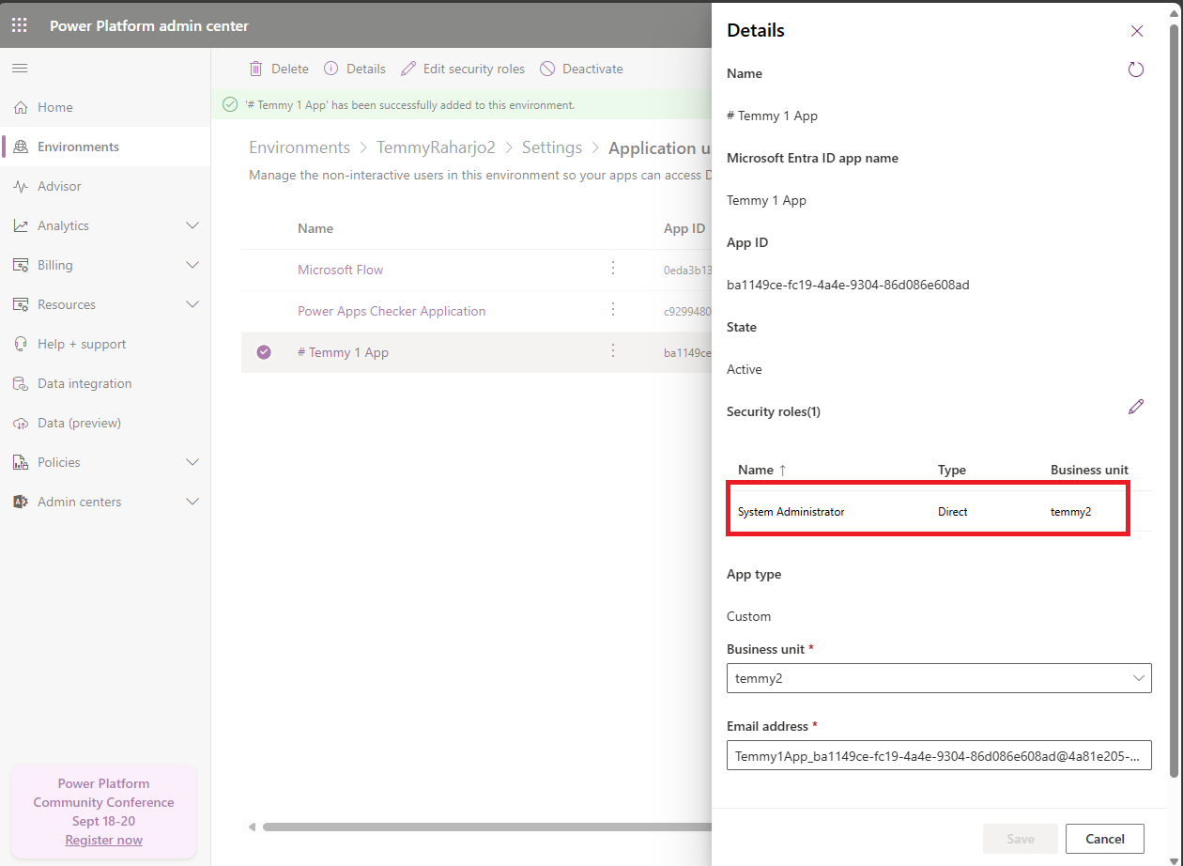Go to Settings breadcrumb
This screenshot has width=1183, height=866.
pyautogui.click(x=552, y=147)
